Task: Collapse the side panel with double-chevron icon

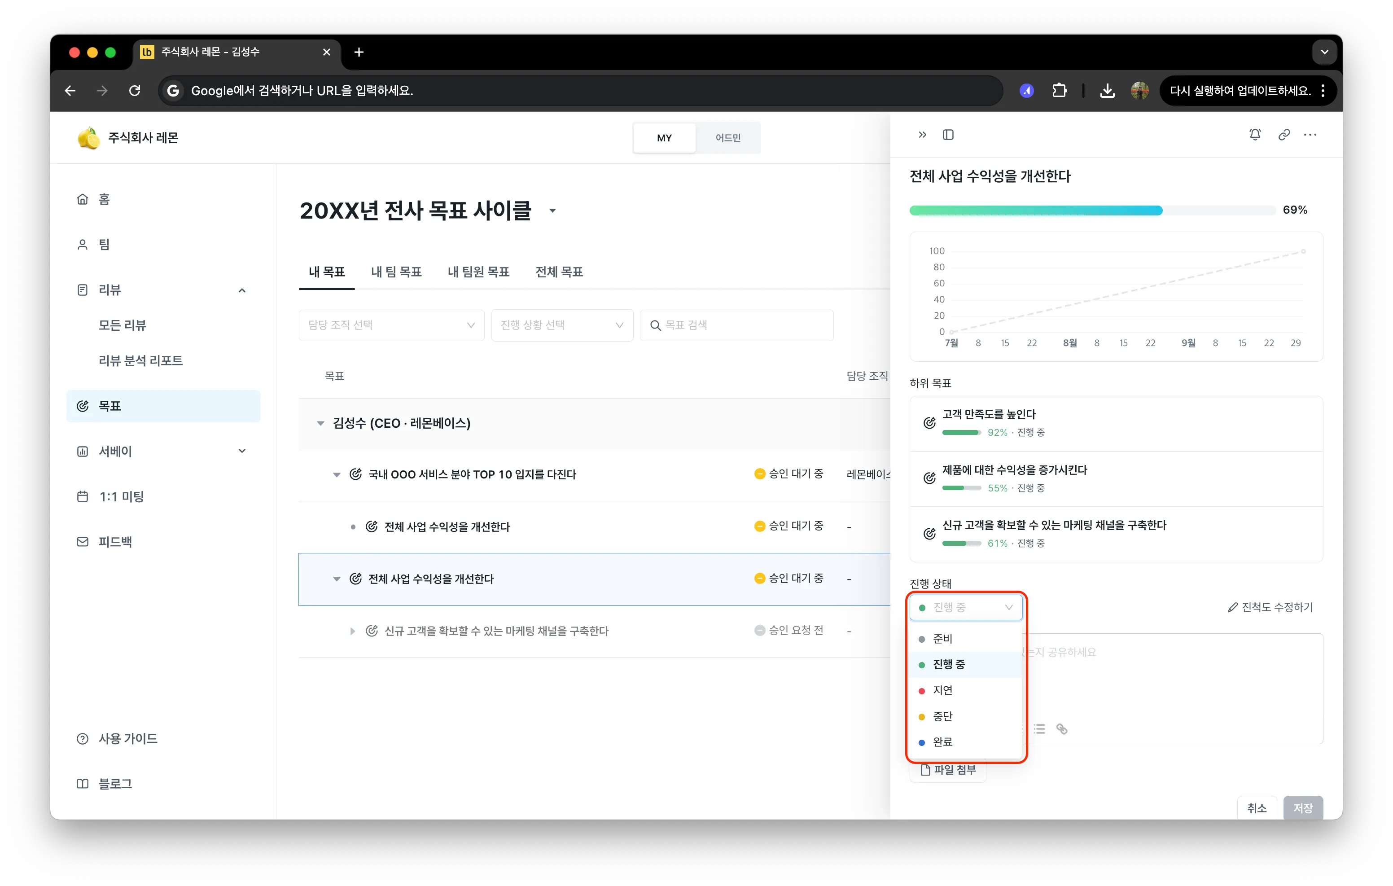Action: pyautogui.click(x=922, y=135)
